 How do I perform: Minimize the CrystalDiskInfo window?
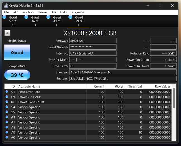tap(148, 6)
